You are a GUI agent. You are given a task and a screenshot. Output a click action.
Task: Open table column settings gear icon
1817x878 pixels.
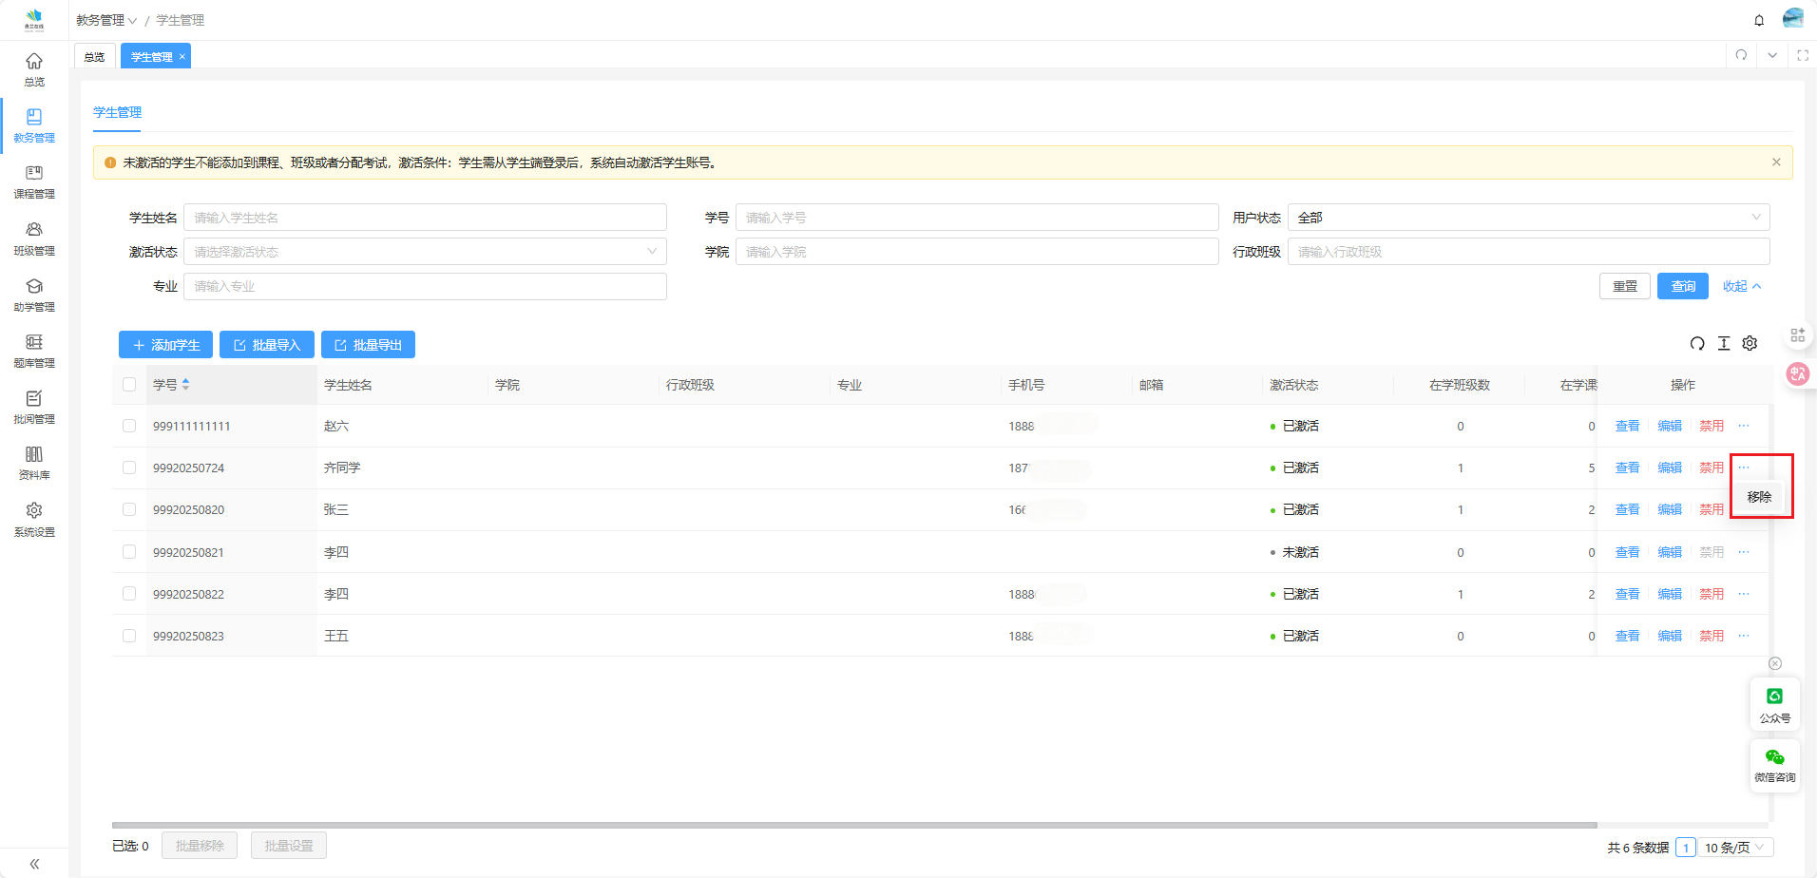coord(1750,344)
